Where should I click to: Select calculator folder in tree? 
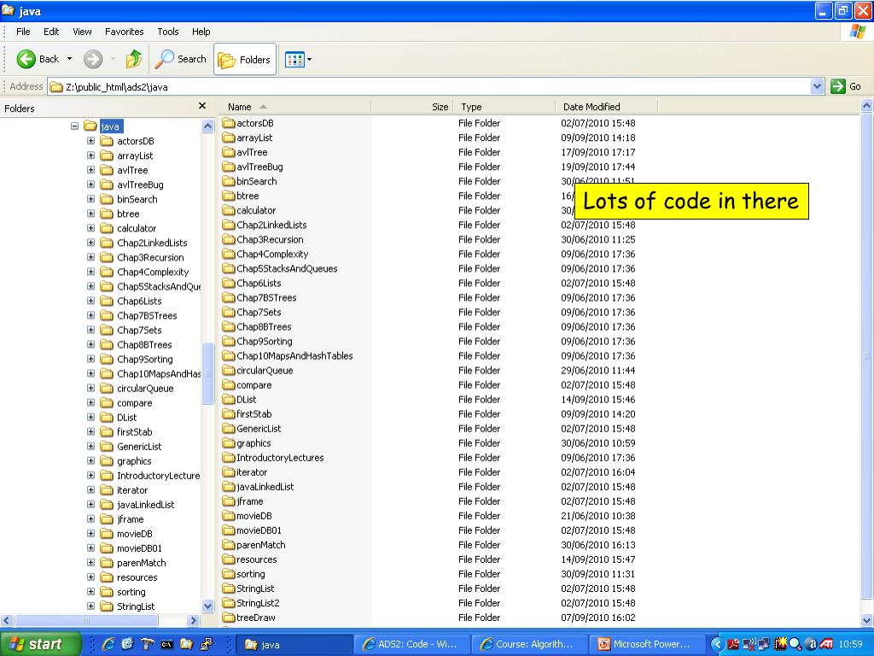(x=137, y=228)
